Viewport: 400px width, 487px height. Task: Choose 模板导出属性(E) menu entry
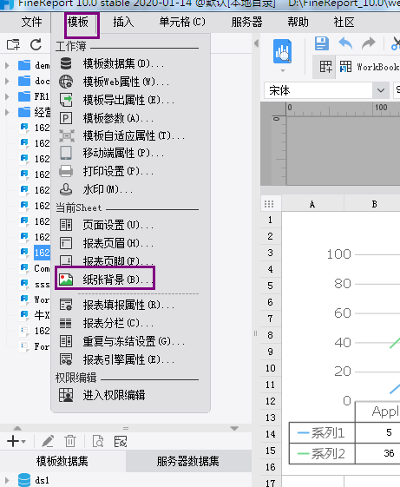tap(130, 100)
